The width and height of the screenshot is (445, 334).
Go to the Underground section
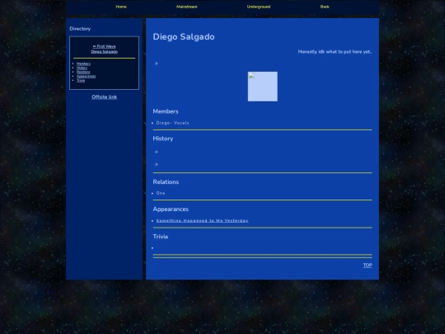[259, 7]
